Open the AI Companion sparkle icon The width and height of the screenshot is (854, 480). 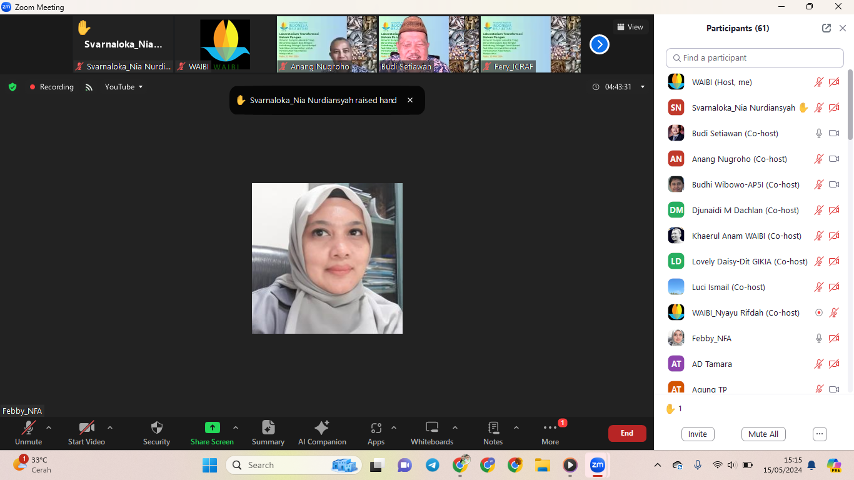pyautogui.click(x=322, y=428)
